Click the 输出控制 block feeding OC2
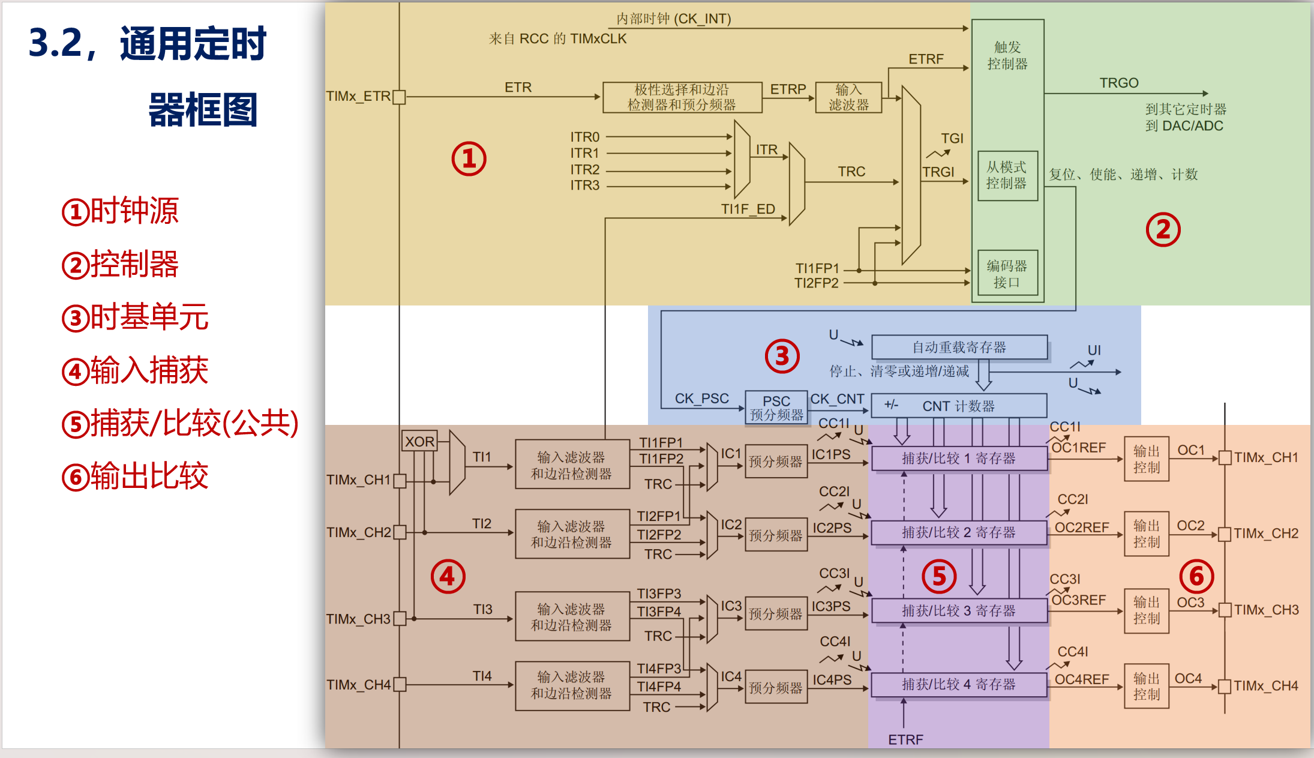This screenshot has width=1314, height=758. (1147, 534)
